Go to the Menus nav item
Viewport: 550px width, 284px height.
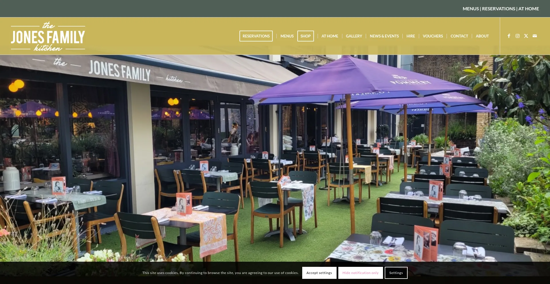[x=287, y=36]
